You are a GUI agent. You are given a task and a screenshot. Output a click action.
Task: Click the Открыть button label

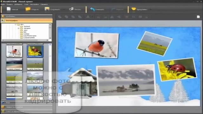tap(35, 9)
